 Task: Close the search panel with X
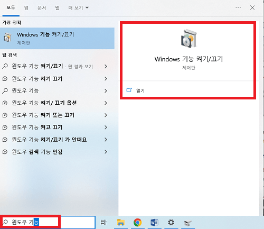(252, 7)
